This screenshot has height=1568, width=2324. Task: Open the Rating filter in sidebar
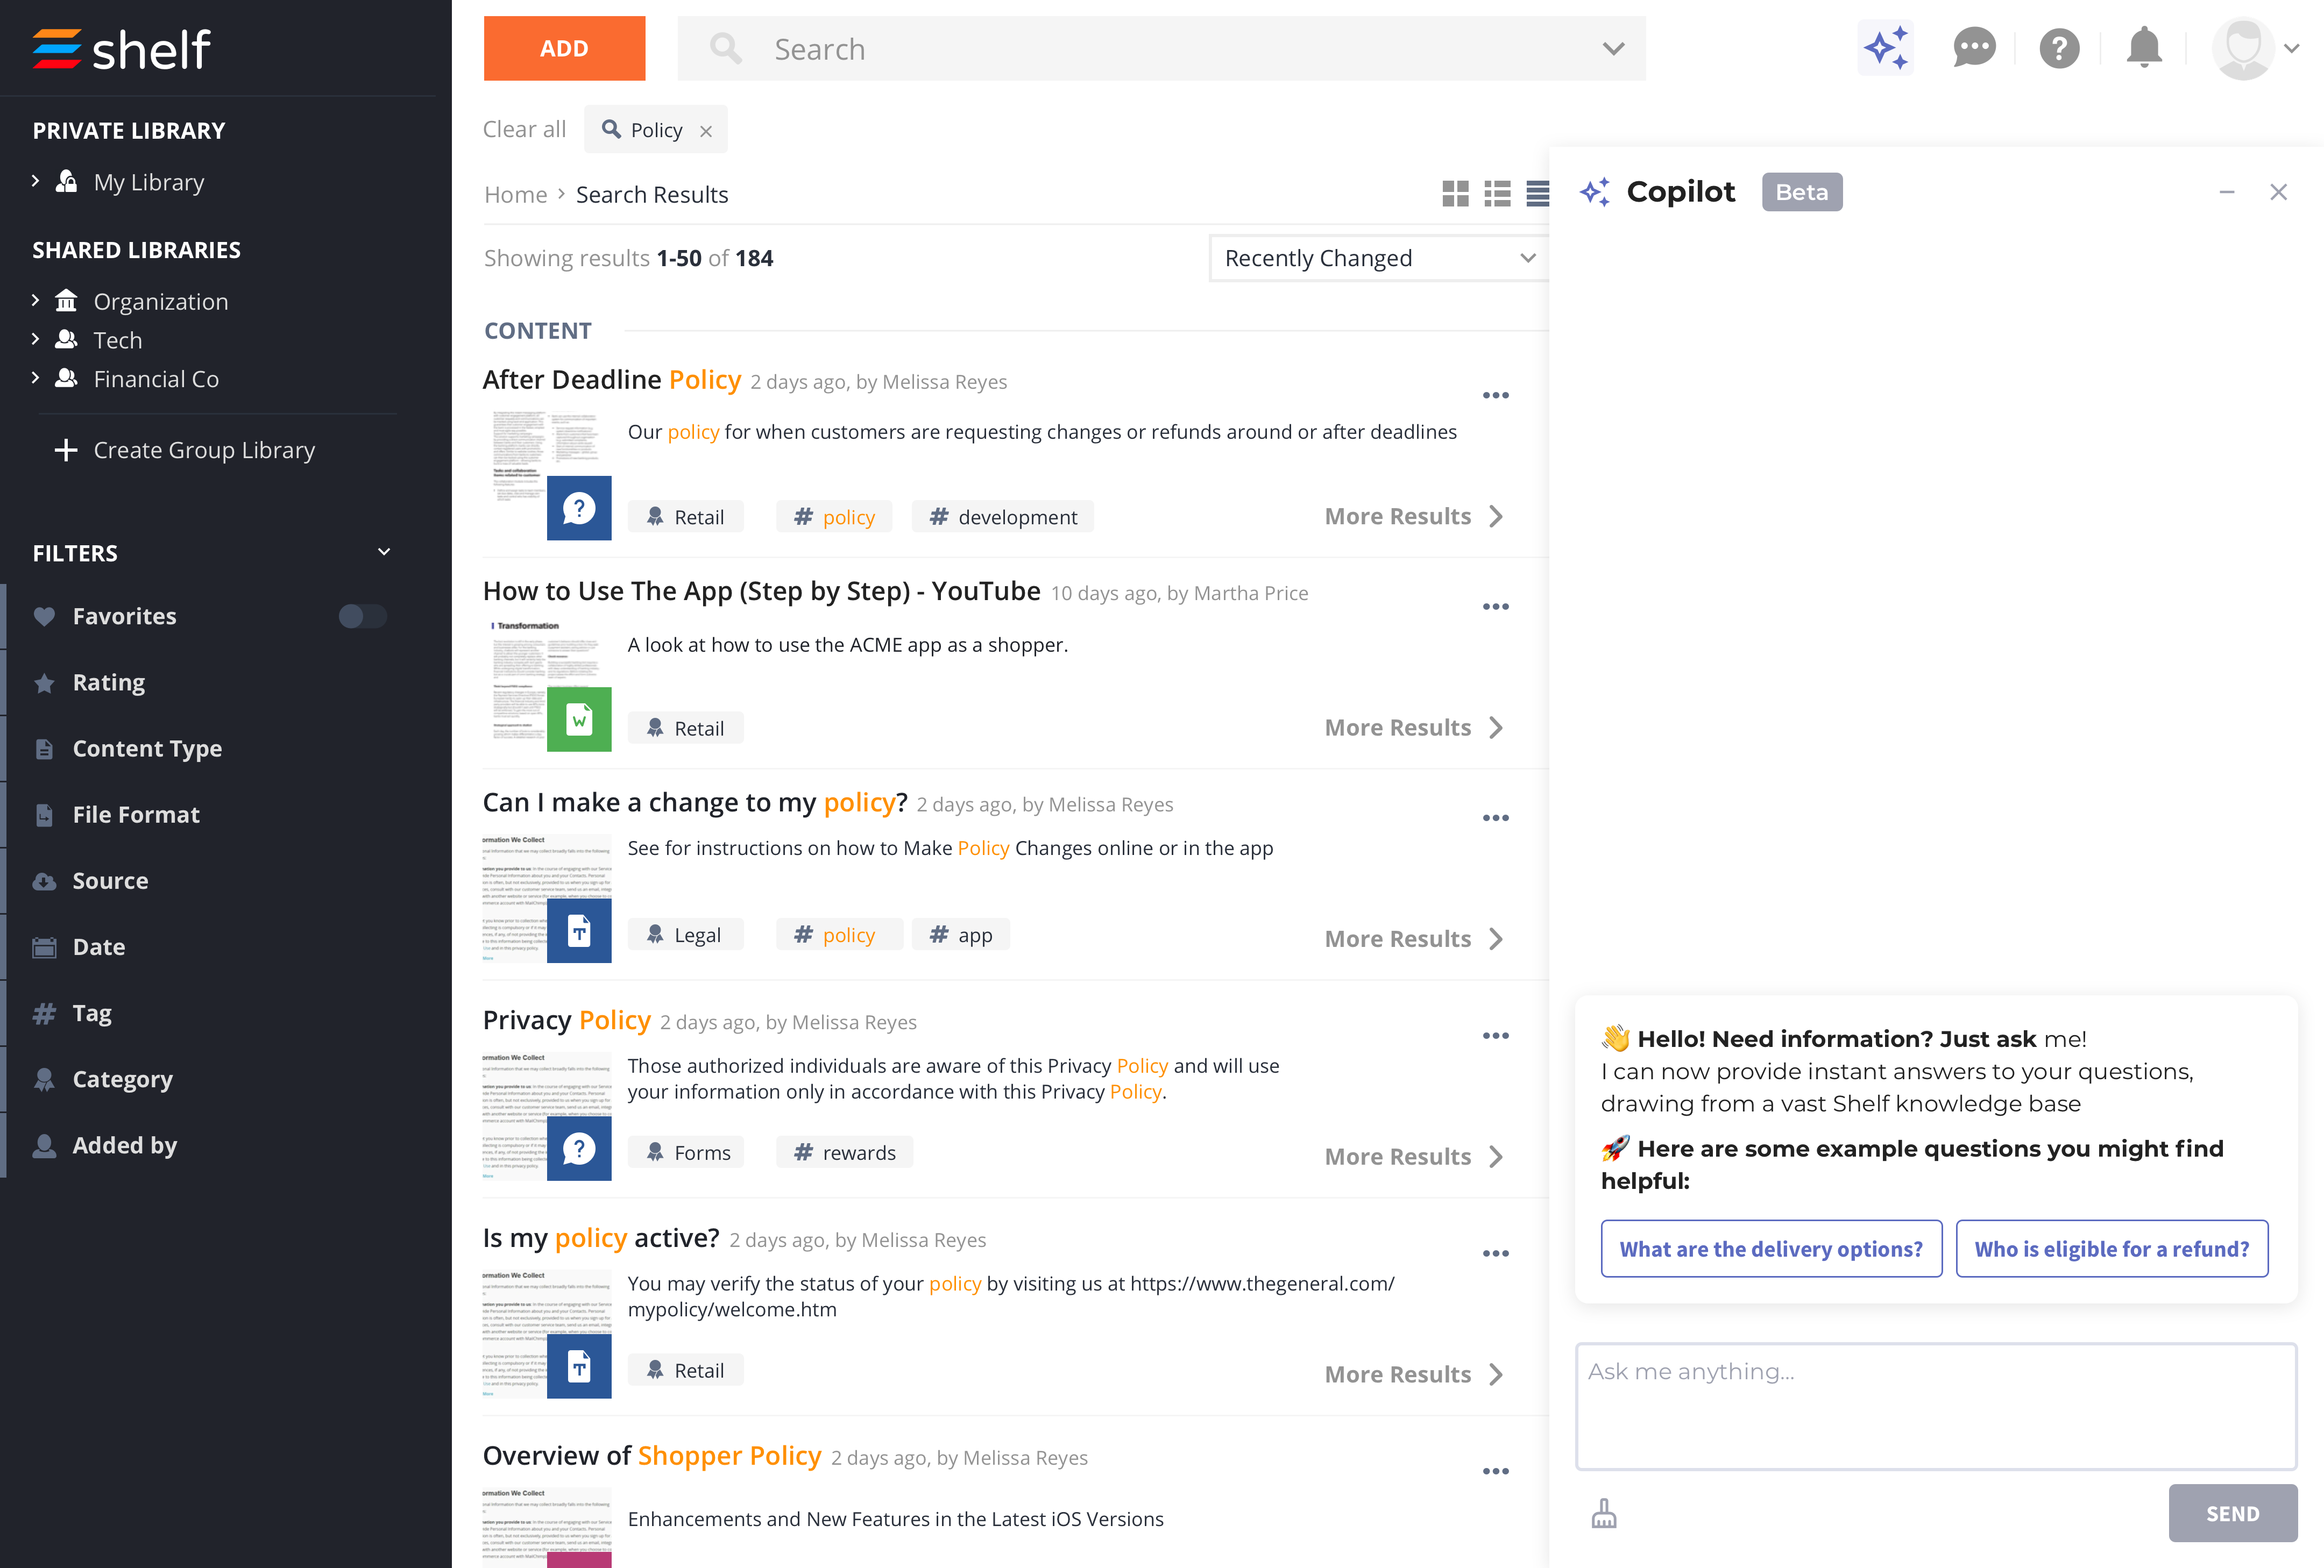(109, 682)
